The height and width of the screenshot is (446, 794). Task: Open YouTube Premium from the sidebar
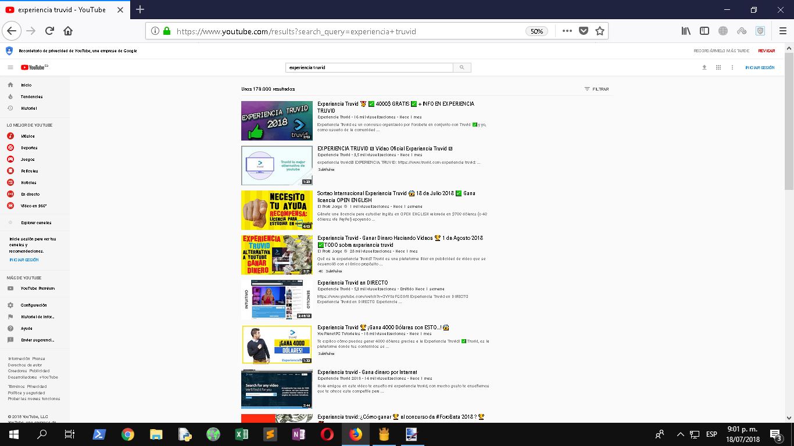tap(35, 288)
